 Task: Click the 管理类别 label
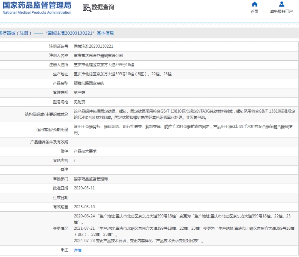click(x=60, y=93)
